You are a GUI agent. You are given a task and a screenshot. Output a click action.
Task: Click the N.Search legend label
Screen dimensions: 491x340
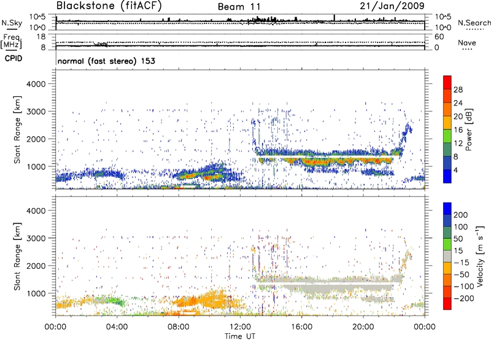point(474,23)
